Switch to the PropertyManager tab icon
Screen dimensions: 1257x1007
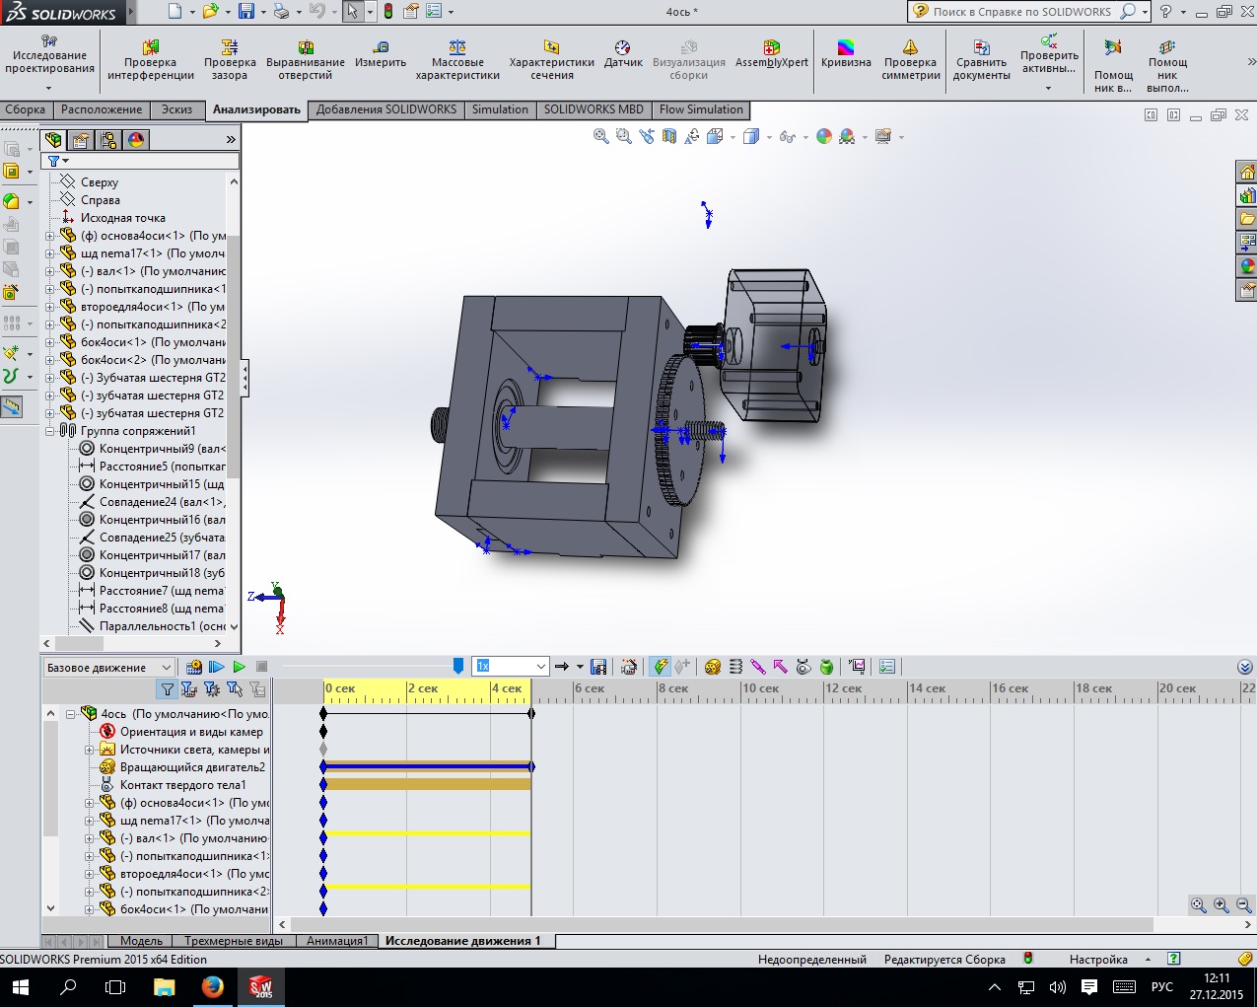(x=81, y=140)
